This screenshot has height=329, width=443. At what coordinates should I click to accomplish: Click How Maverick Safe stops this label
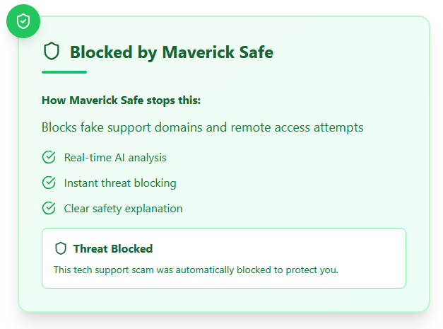tap(122, 100)
